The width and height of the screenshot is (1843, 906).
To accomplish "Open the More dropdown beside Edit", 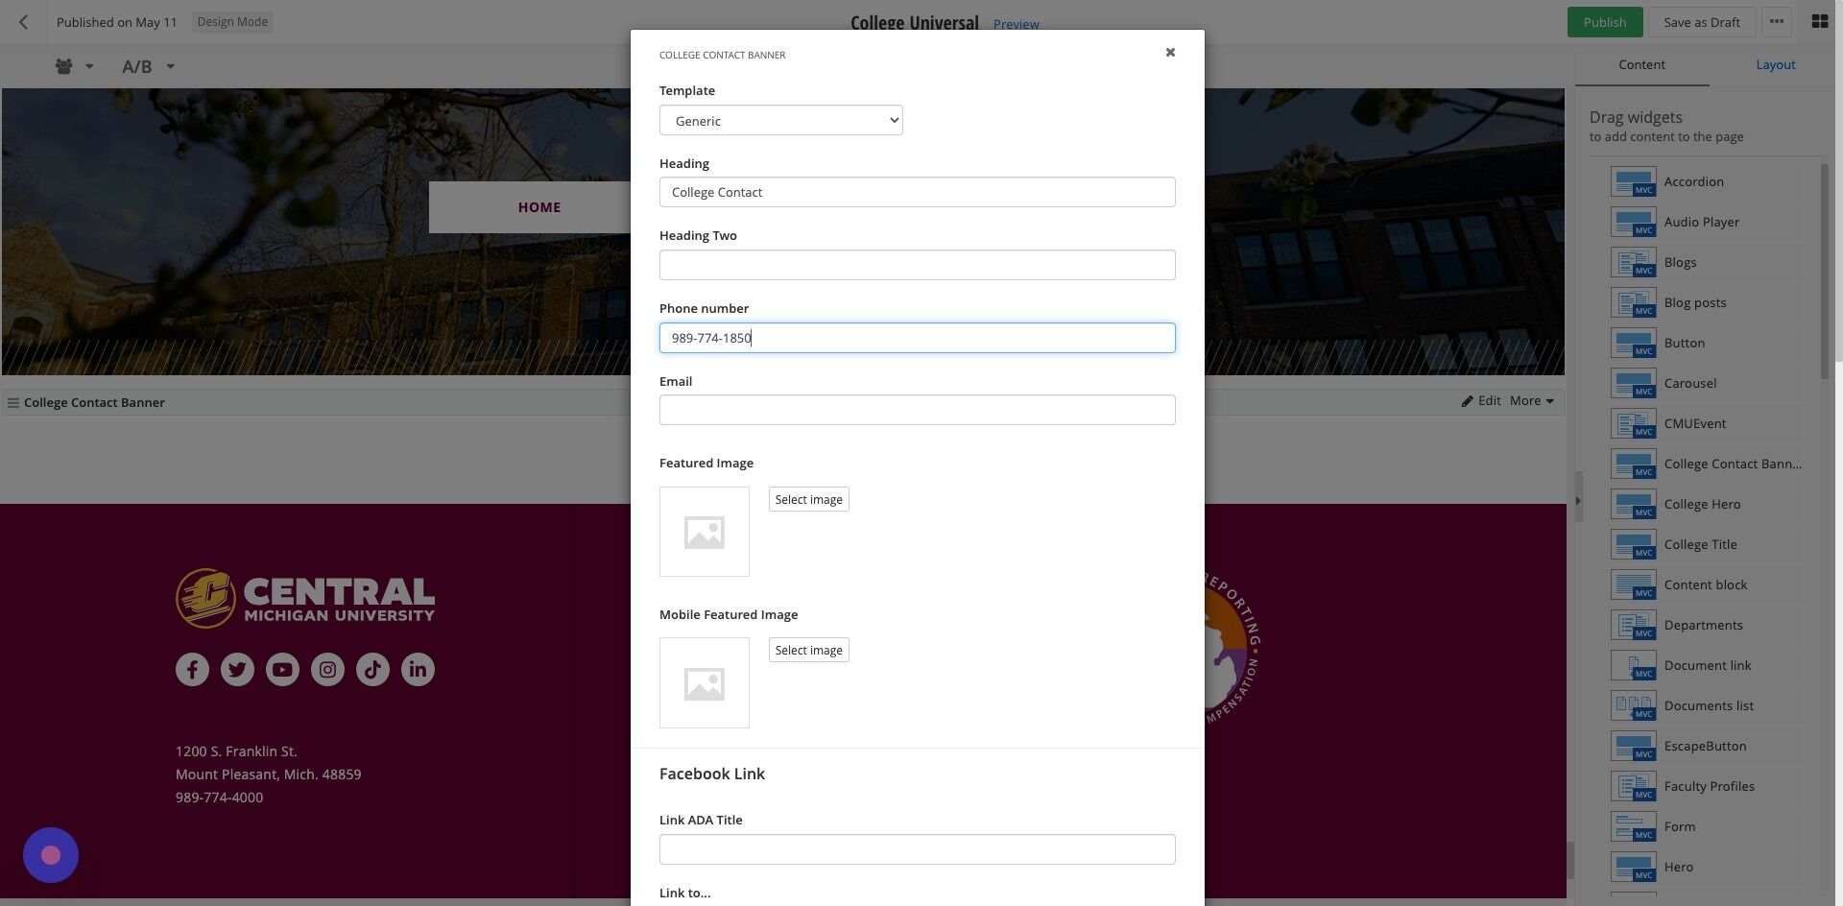I will 1530,401.
